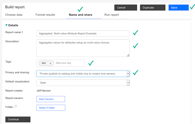The image size is (195, 124).
Task: Open the Privacy and sharing dropdown
Action: click(128, 74)
